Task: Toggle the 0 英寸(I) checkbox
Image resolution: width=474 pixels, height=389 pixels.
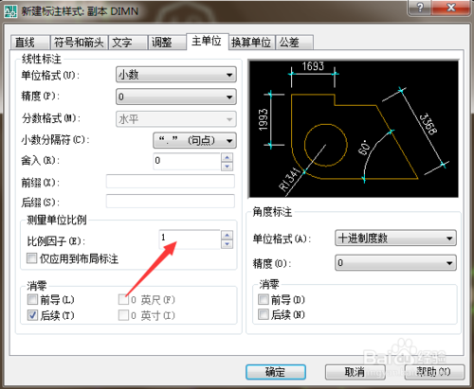Action: [123, 315]
